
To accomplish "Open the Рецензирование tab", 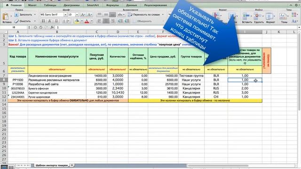I will pos(156,5).
